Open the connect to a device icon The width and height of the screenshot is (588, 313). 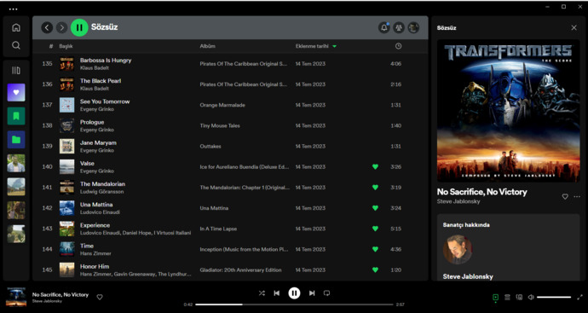pos(519,298)
